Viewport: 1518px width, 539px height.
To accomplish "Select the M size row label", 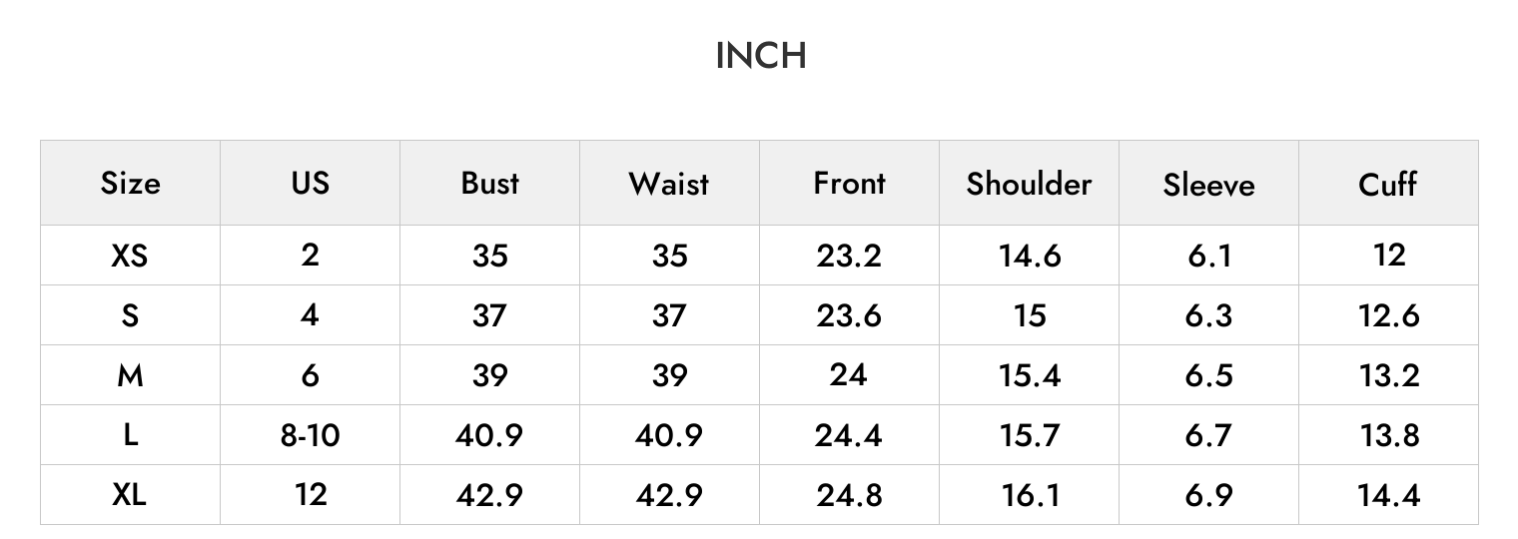I will pos(130,375).
